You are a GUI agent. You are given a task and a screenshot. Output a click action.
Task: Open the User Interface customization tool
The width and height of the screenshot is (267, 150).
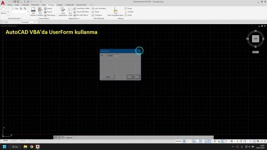point(33,12)
